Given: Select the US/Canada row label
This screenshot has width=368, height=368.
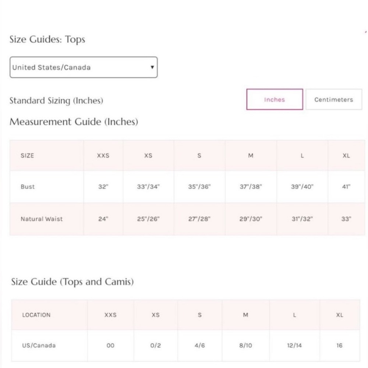Looking at the screenshot, I should (x=39, y=345).
